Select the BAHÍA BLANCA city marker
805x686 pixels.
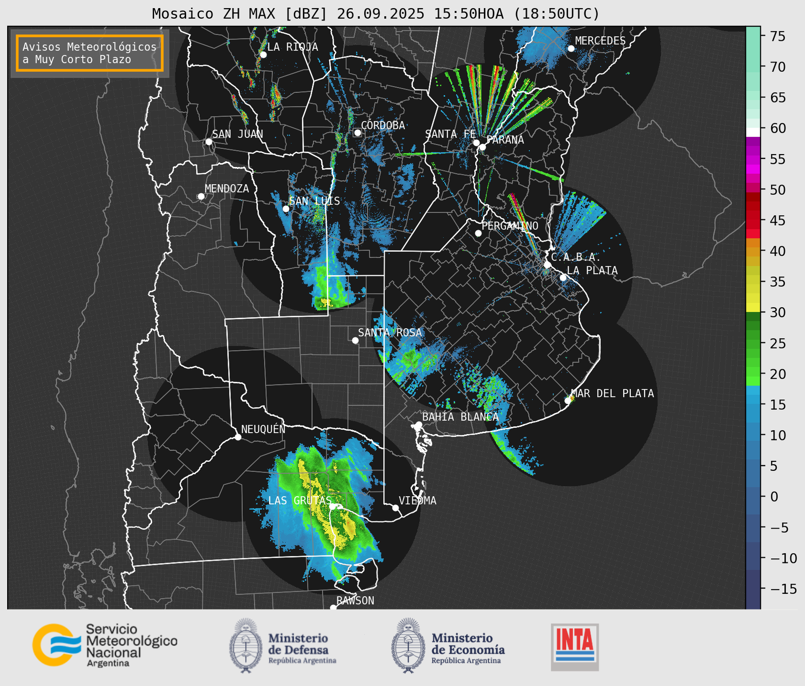(x=418, y=425)
